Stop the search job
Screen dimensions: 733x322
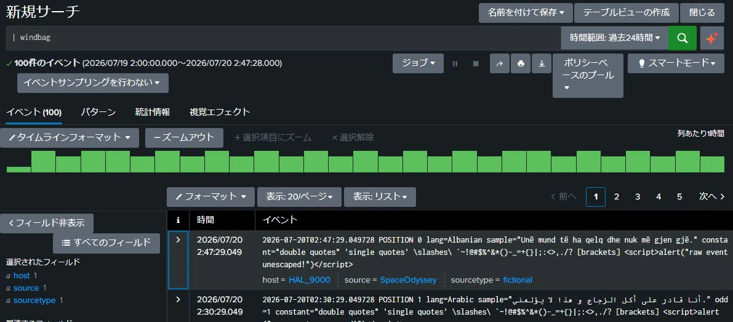pos(476,63)
